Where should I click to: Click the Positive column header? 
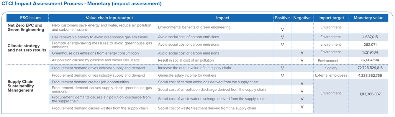pyautogui.click(x=282, y=18)
